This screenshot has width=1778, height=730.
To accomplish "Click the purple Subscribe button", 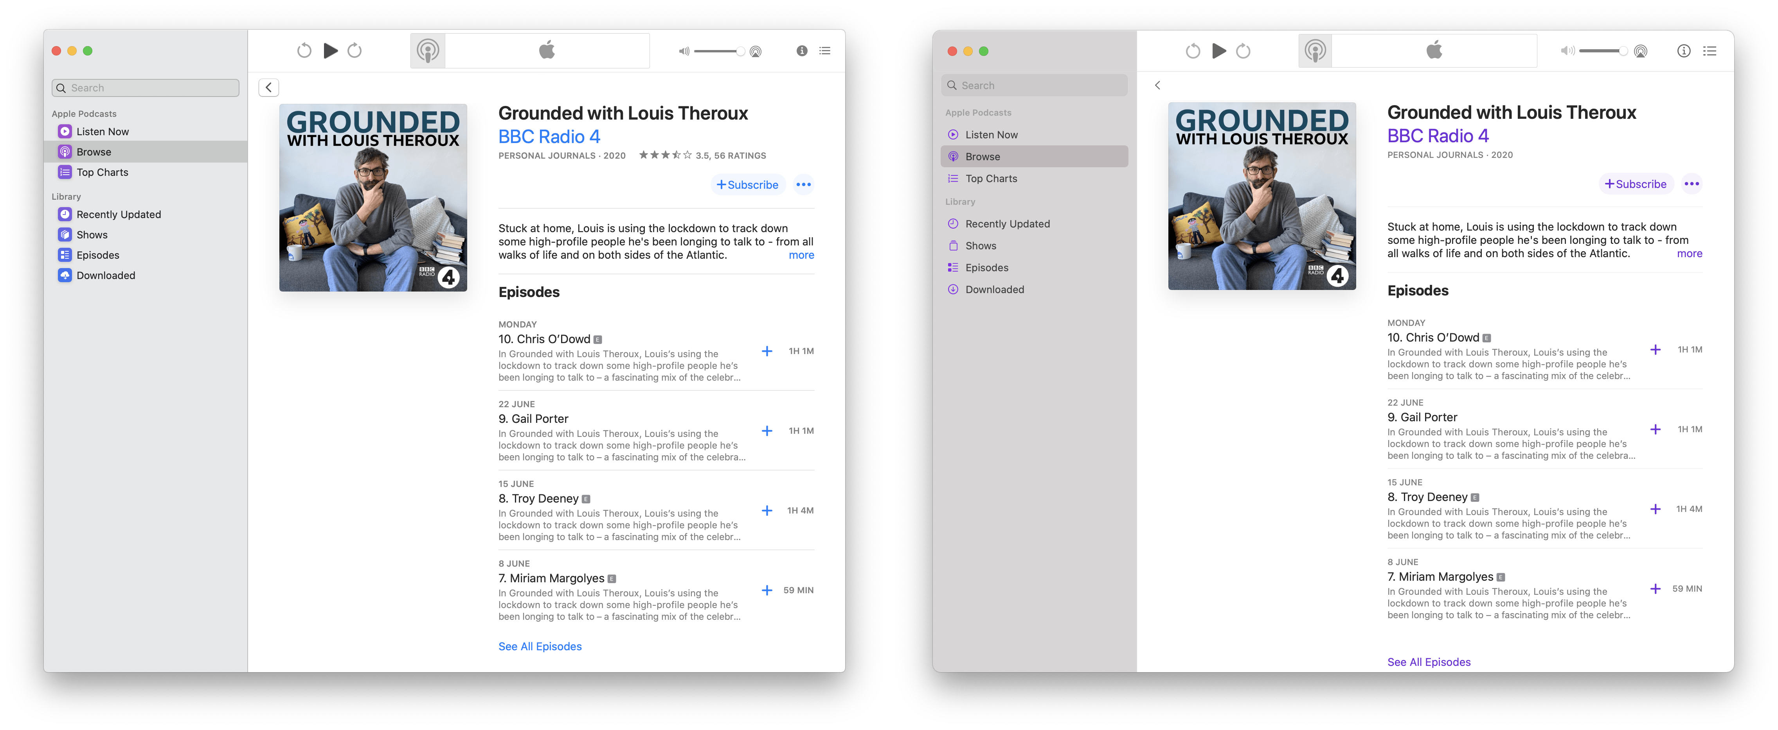I will [1636, 184].
